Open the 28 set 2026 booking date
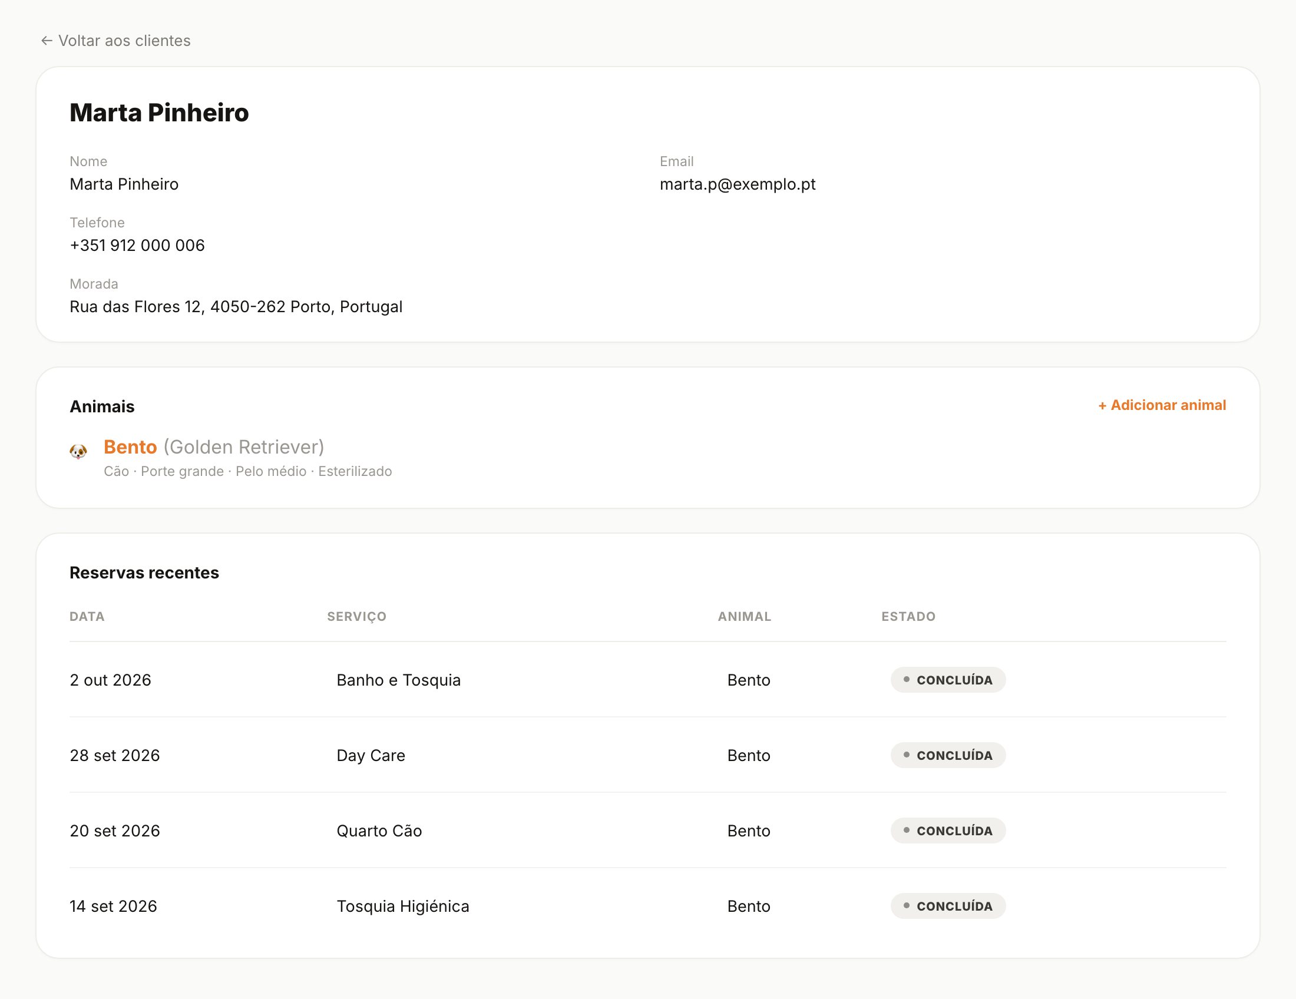Image resolution: width=1296 pixels, height=999 pixels. click(114, 755)
